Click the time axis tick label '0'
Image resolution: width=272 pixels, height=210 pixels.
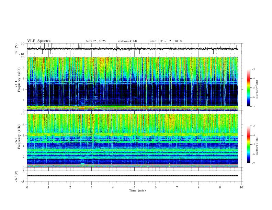tap(27, 187)
